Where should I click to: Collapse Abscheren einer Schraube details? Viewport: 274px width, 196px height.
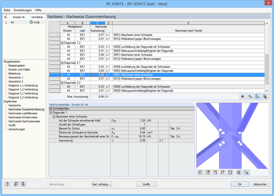54,117
